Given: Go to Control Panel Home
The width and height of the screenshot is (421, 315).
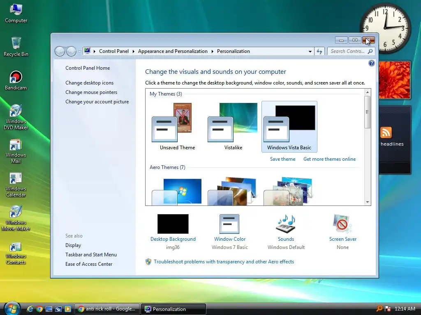Looking at the screenshot, I should point(88,68).
